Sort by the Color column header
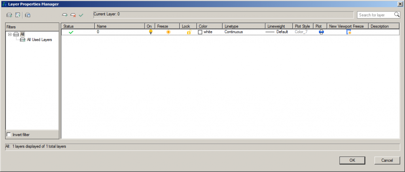Image resolution: width=405 pixels, height=172 pixels. pyautogui.click(x=210, y=26)
